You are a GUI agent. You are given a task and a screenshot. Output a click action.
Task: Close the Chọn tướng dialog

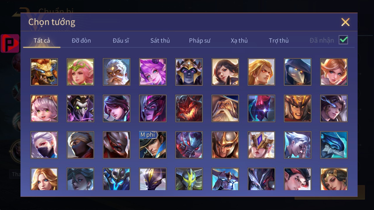345,22
